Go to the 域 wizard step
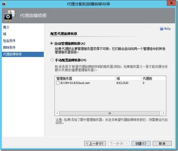This screenshot has width=178, height=151. point(4,34)
